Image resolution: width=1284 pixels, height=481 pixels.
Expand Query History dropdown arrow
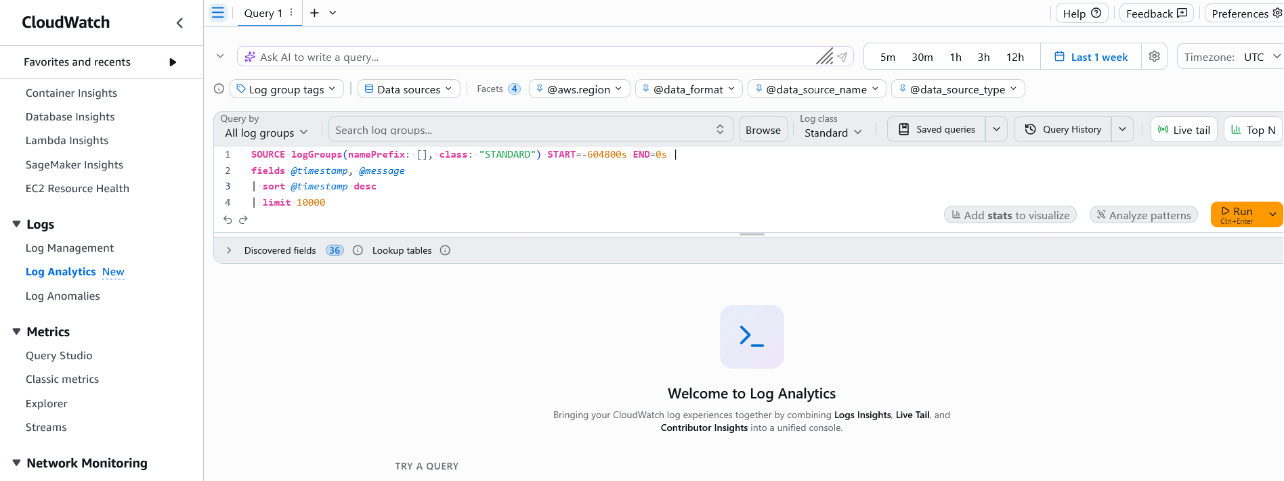point(1122,129)
